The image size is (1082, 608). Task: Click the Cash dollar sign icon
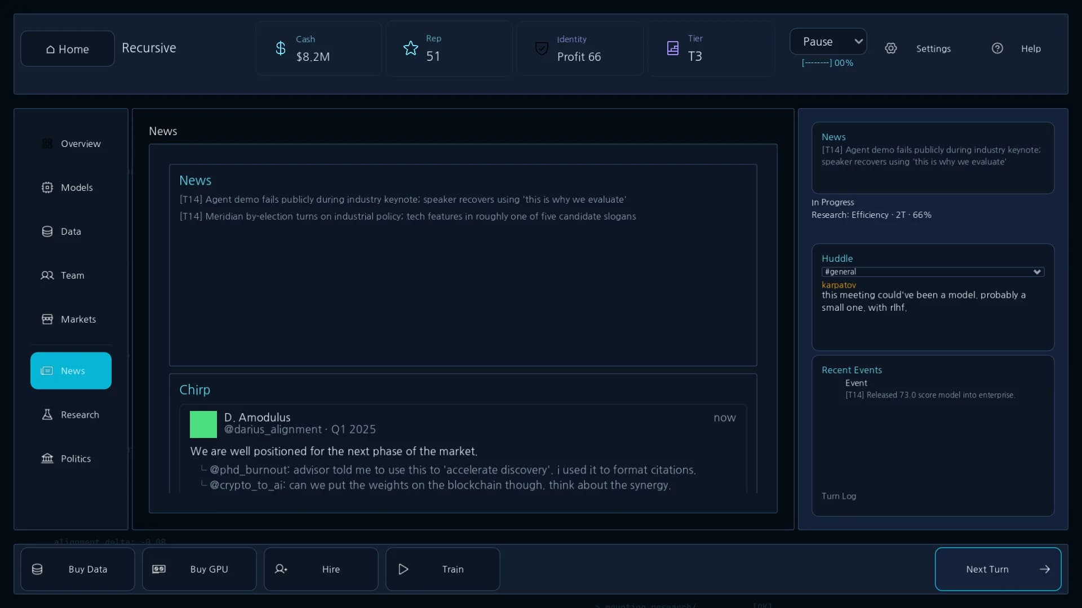pos(281,48)
